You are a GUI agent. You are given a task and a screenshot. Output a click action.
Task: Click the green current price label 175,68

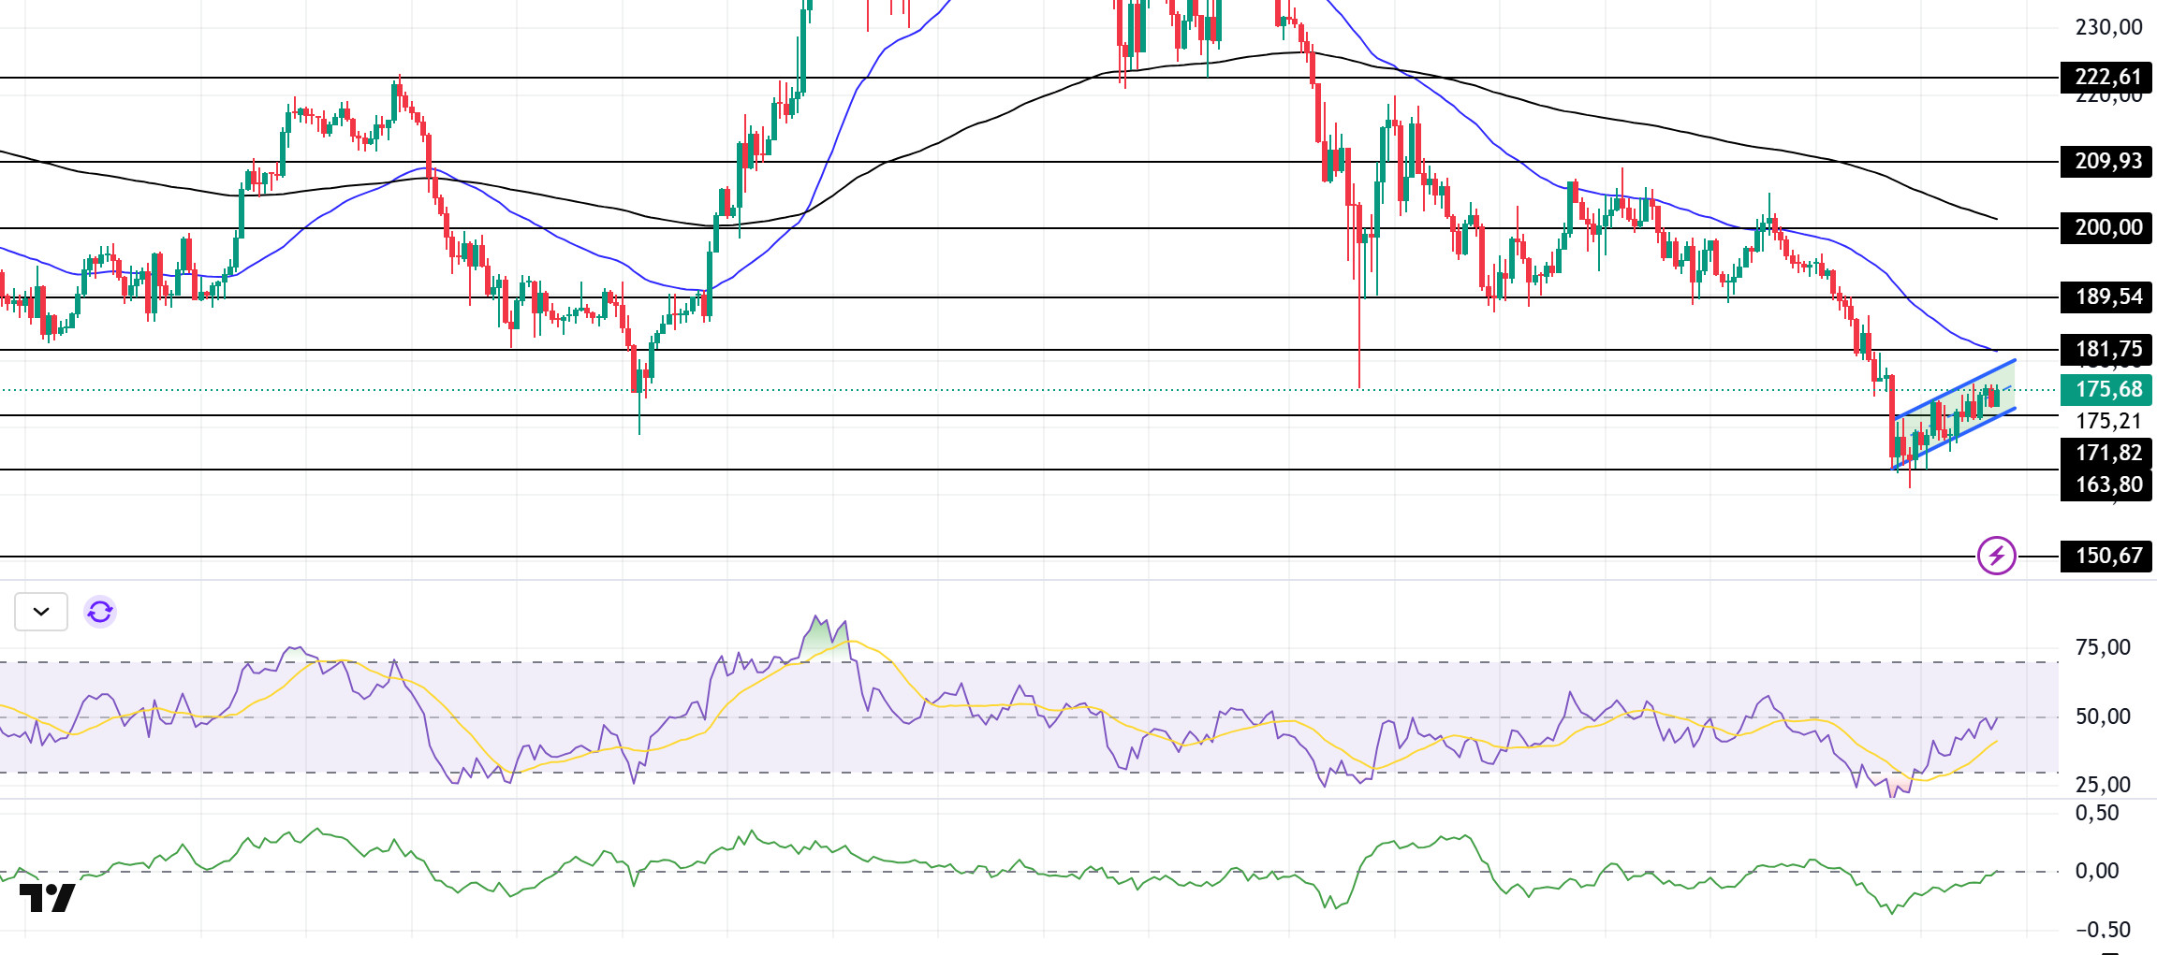point(2107,389)
